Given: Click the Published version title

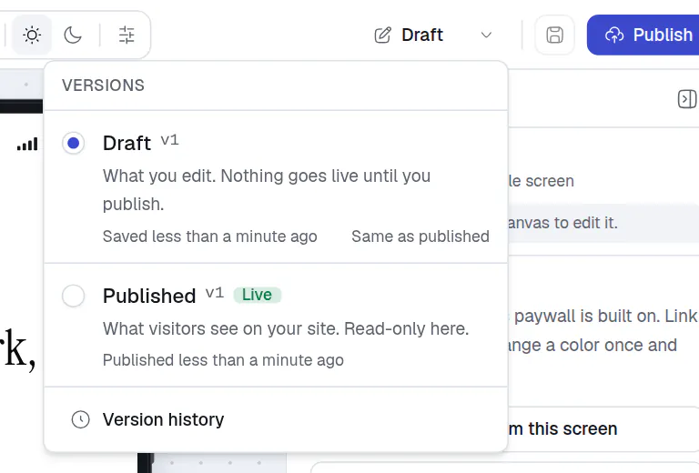Looking at the screenshot, I should click(149, 296).
